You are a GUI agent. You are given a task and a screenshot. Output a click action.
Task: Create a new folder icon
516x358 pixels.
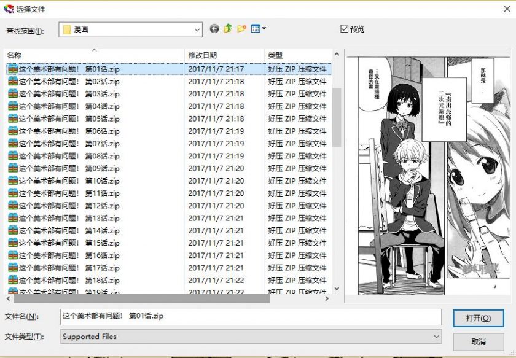242,29
